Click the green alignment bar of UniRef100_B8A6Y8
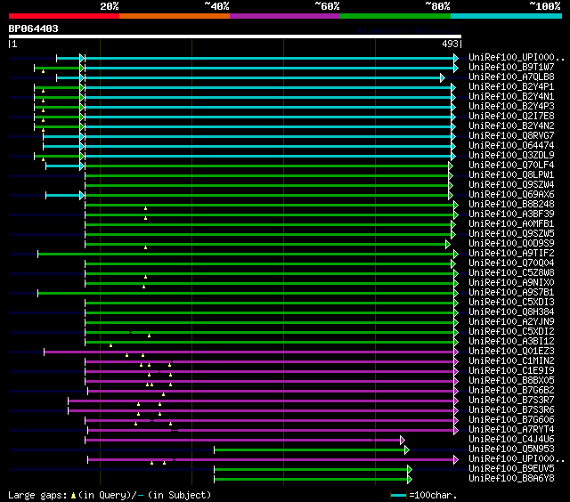 click(313, 480)
